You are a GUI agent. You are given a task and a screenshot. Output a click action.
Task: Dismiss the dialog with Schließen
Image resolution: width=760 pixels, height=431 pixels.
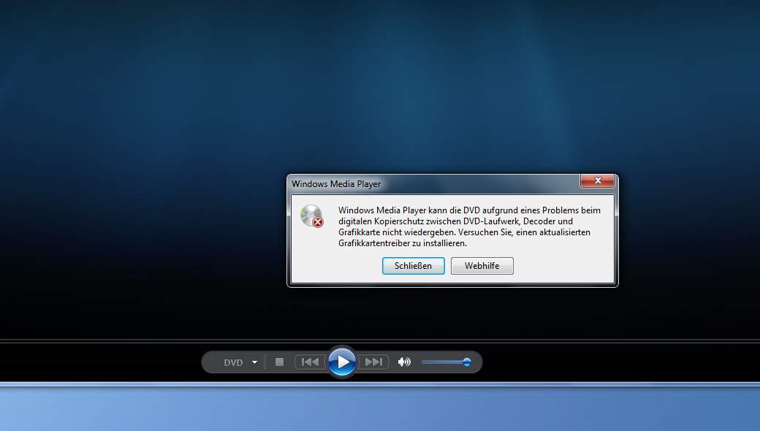click(413, 266)
